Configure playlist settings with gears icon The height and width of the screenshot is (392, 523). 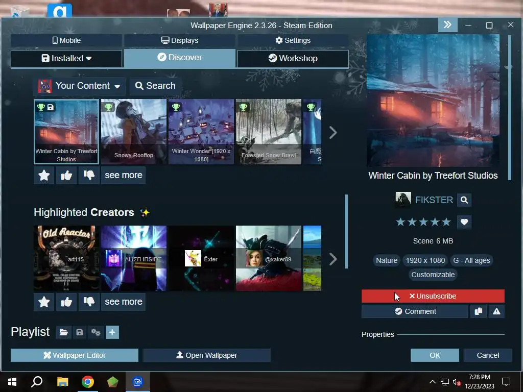[96, 332]
